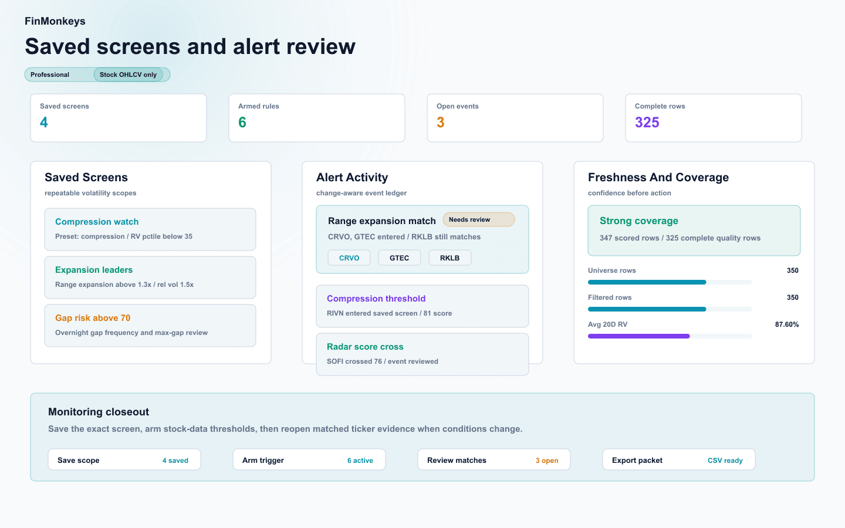The width and height of the screenshot is (845, 528).
Task: Click the Alert Activity panel heading
Action: tap(352, 177)
